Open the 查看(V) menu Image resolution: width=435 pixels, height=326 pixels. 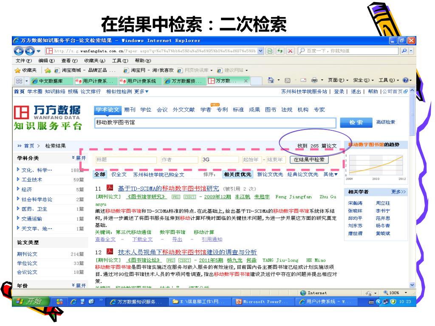(x=69, y=61)
